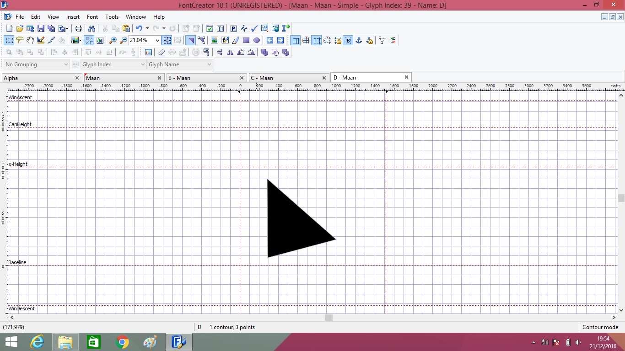Close the C - Maan tab
The height and width of the screenshot is (351, 625).
[324, 78]
